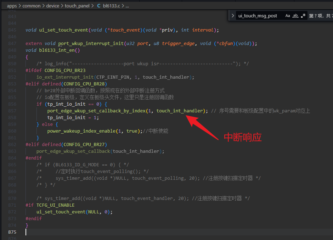
Task: Click the TCFG_UI_ENABLE macro
Action: point(55,205)
